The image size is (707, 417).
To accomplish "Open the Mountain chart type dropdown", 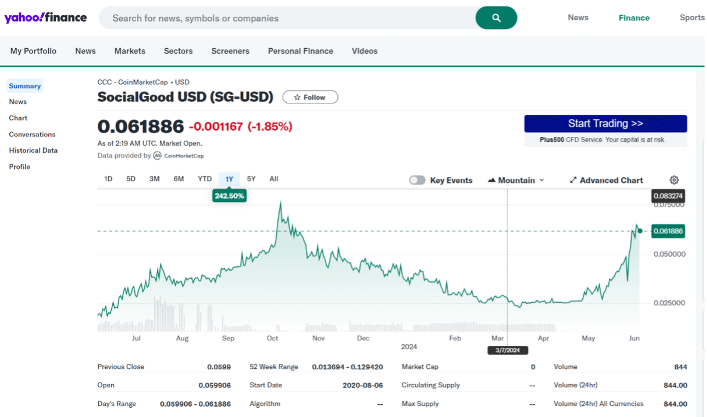I will 515,180.
